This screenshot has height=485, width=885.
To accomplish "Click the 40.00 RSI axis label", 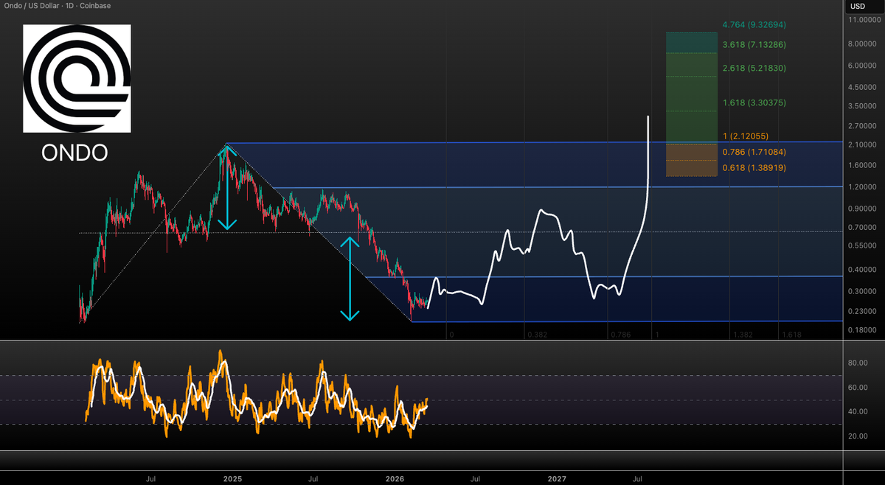I will click(x=858, y=412).
